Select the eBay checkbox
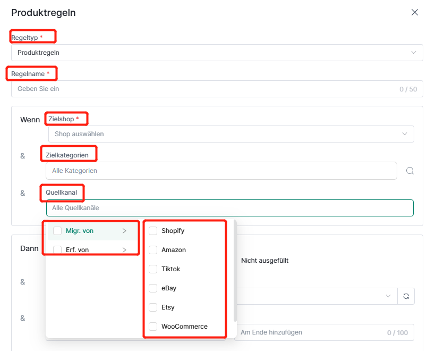427x351 pixels. [153, 288]
